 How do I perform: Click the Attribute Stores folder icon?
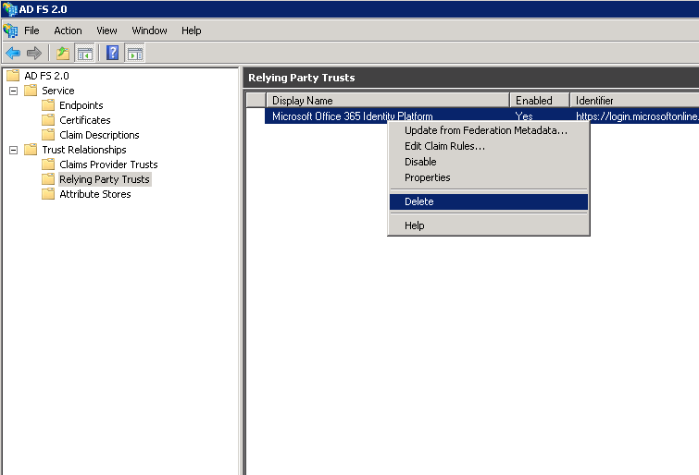click(48, 194)
